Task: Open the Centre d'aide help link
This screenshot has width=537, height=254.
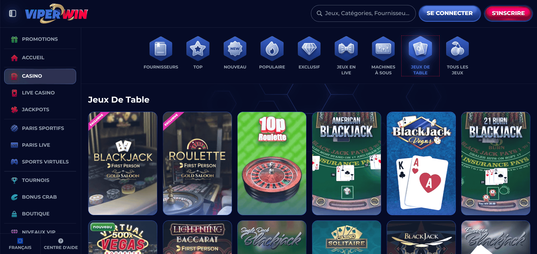Action: coord(61,244)
